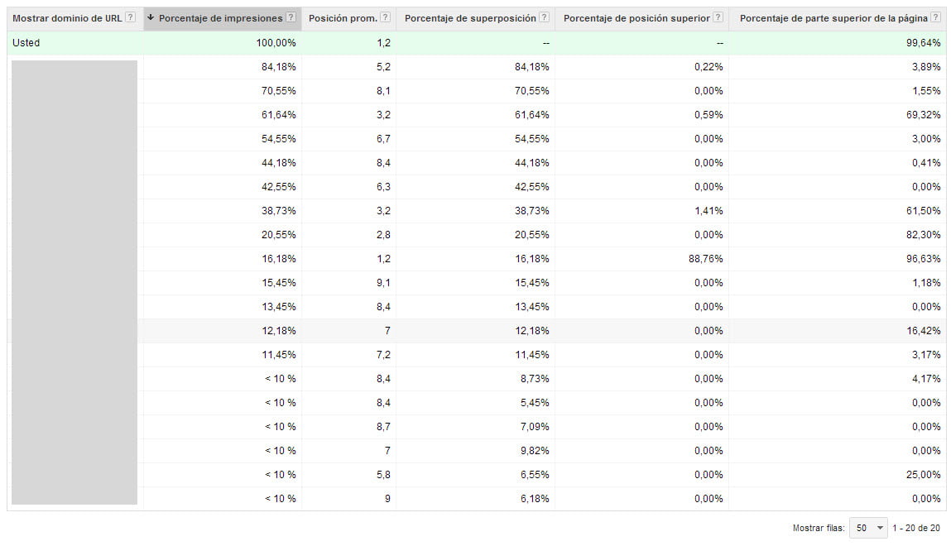Viewport: 951px width, 546px height.
Task: Click help icon next to Posición prom.
Action: (x=385, y=18)
